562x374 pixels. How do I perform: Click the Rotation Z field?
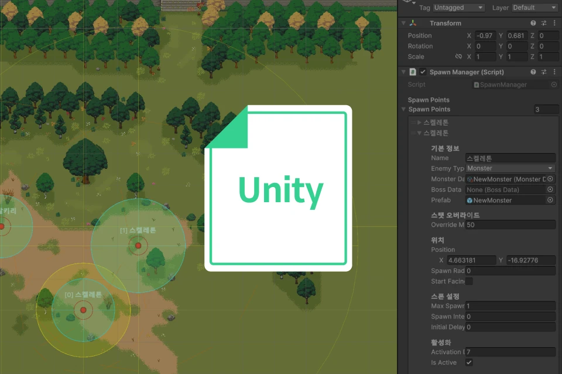point(548,46)
